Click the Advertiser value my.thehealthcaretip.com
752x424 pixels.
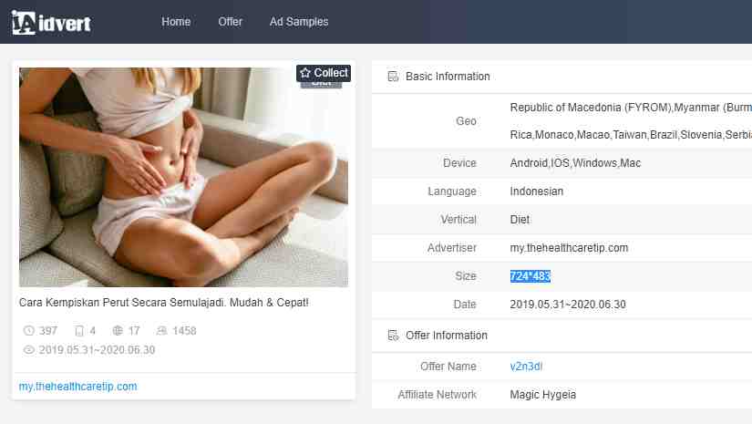point(569,248)
